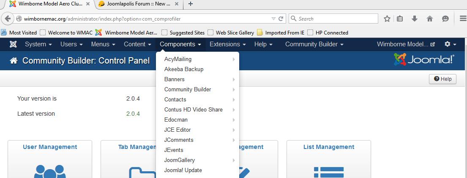
Task: Switch to Wimborne Model Aero Club tab
Action: click(49, 4)
